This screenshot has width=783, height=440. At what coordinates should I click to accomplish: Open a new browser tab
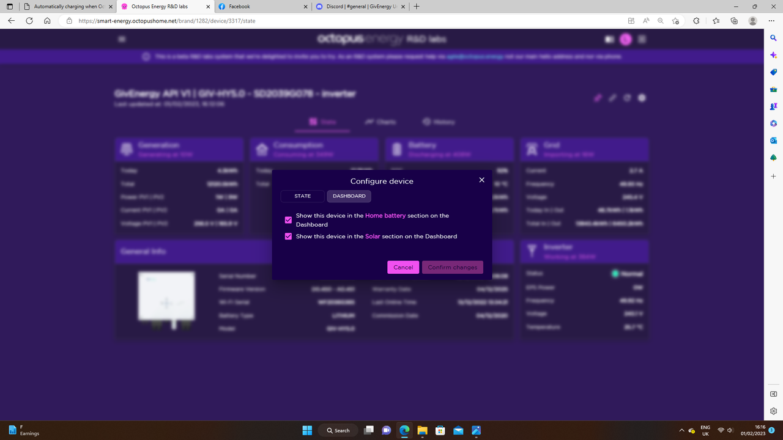[417, 6]
